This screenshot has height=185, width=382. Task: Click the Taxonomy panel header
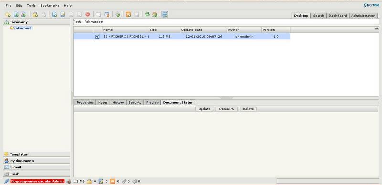point(37,22)
